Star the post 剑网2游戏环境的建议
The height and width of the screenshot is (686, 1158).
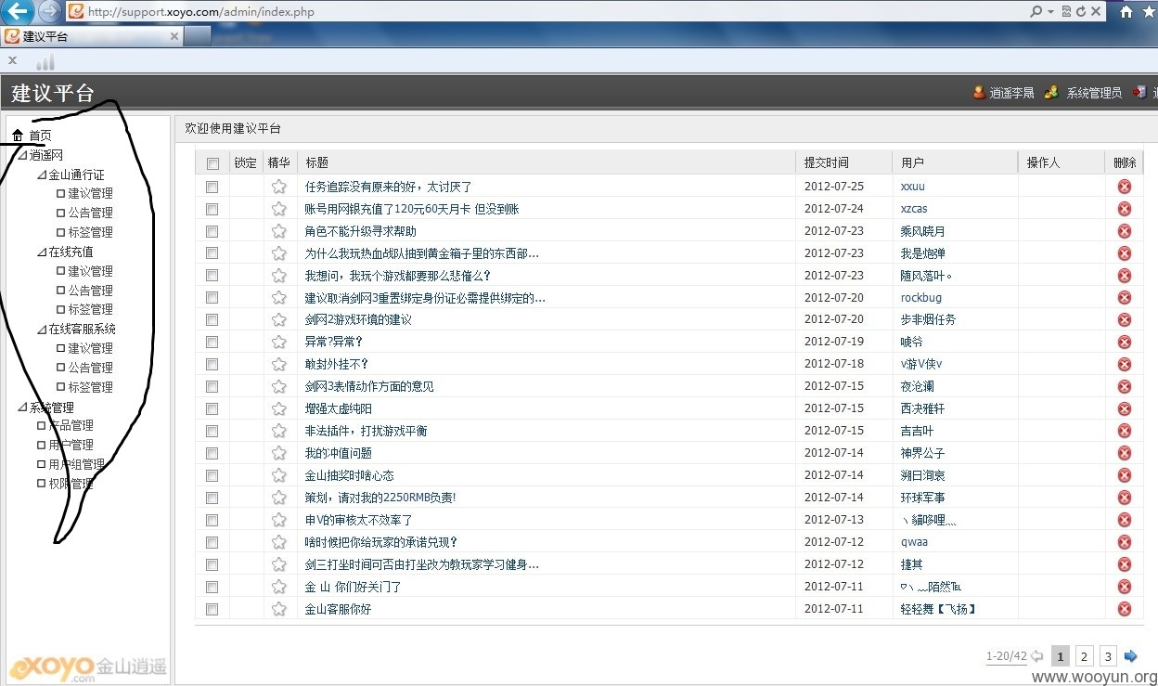pyautogui.click(x=278, y=319)
